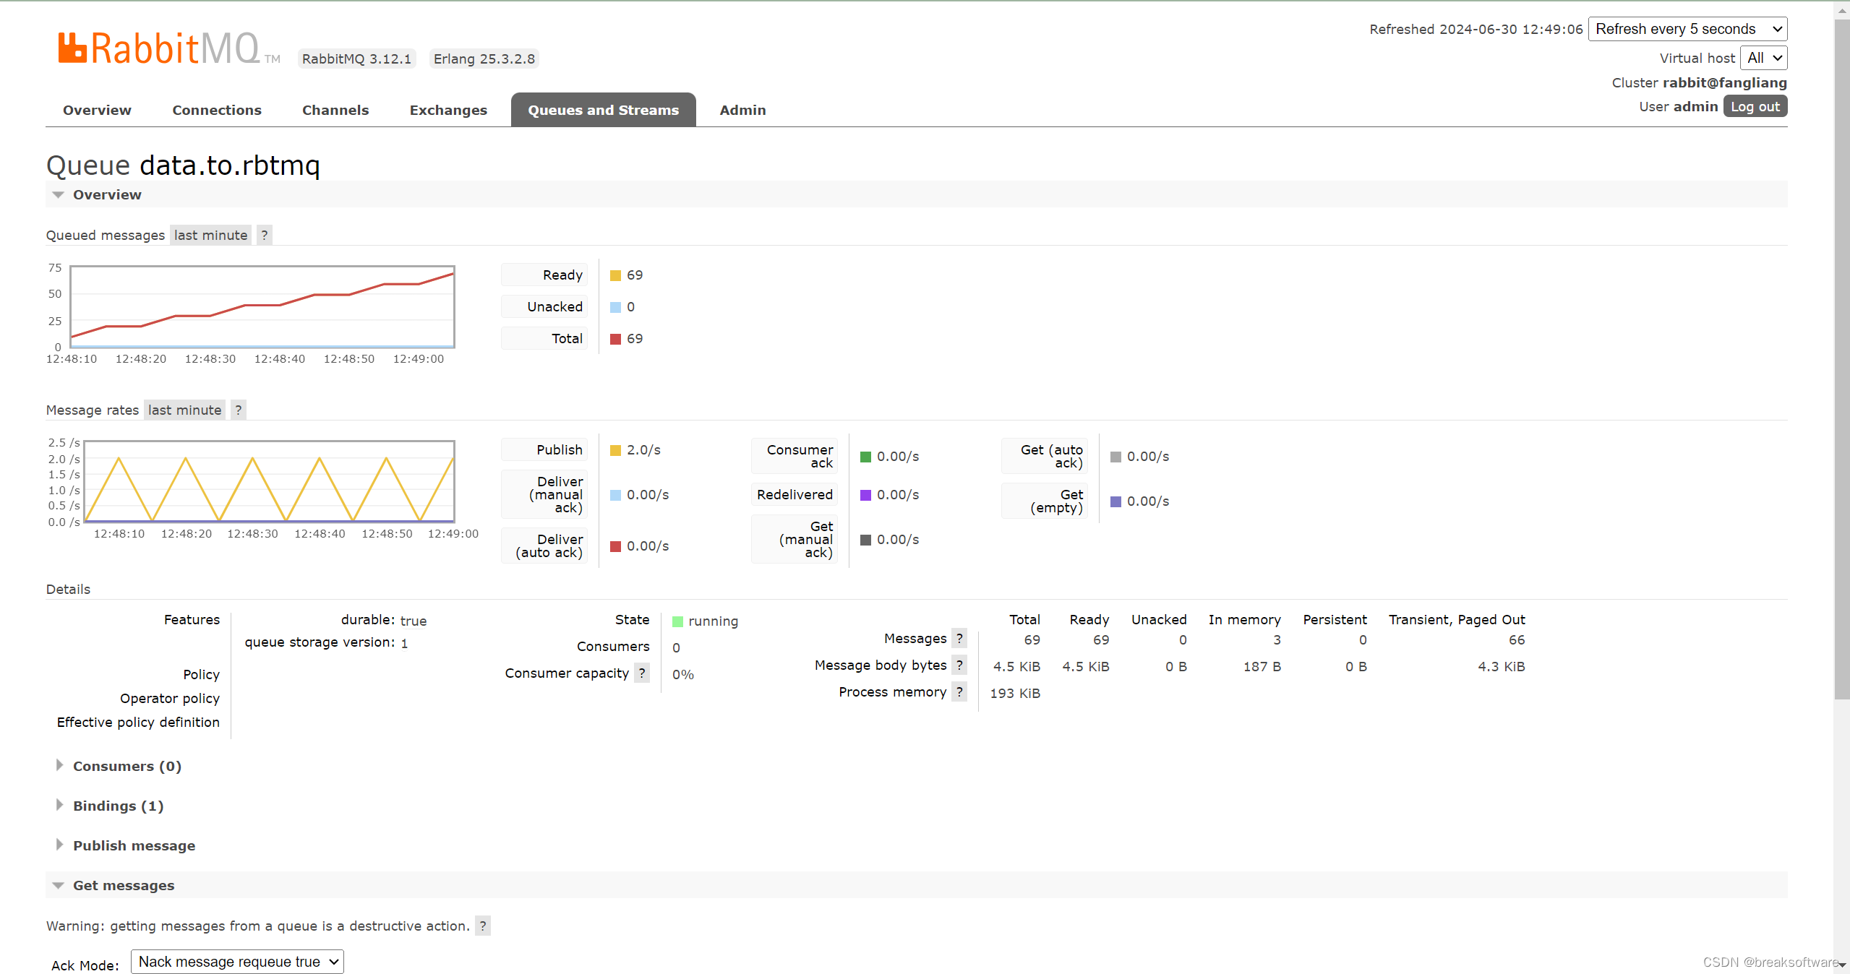The width and height of the screenshot is (1850, 974).
Task: Change Queued messages range 'last minute'
Action: point(211,235)
